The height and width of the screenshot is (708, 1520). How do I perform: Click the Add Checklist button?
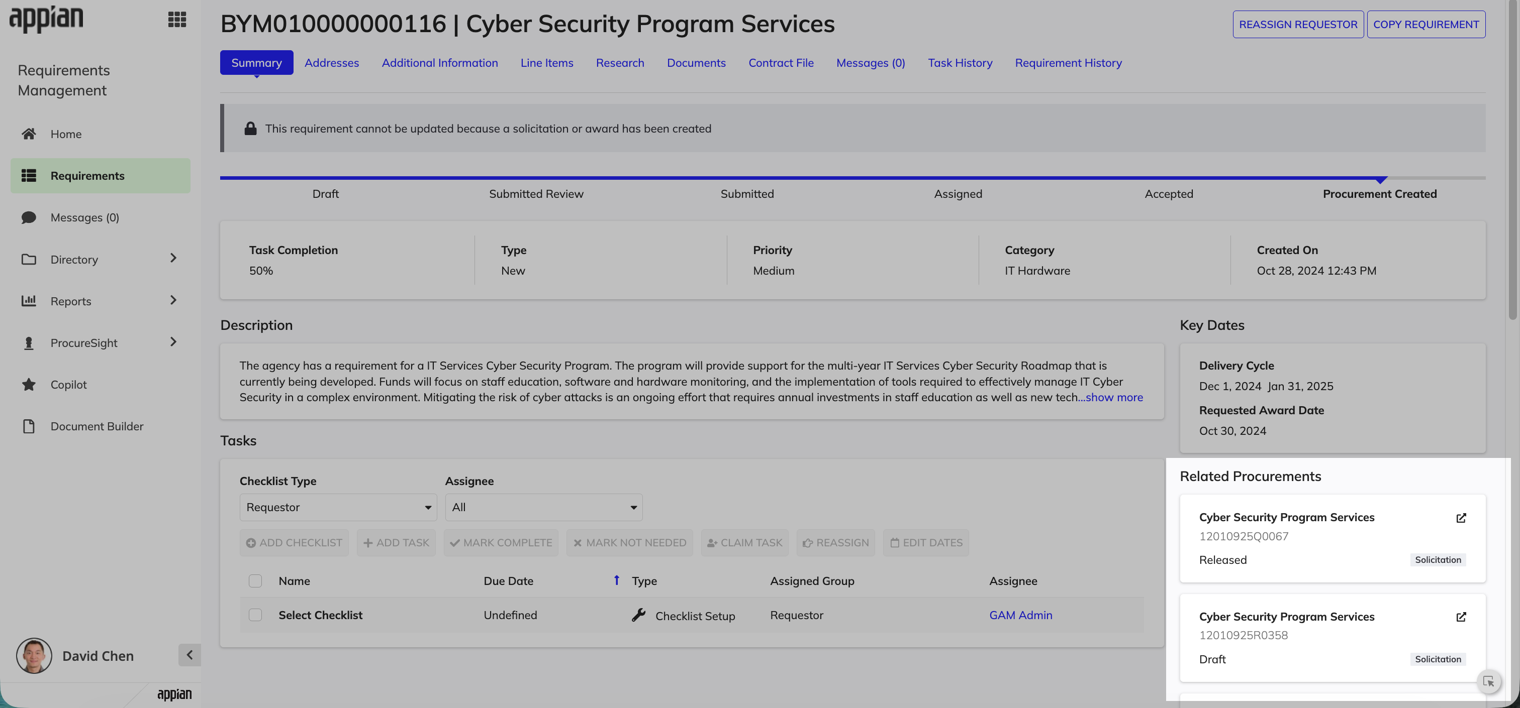294,542
